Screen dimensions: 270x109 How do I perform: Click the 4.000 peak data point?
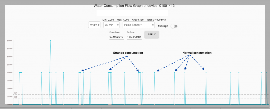coord(50,41)
